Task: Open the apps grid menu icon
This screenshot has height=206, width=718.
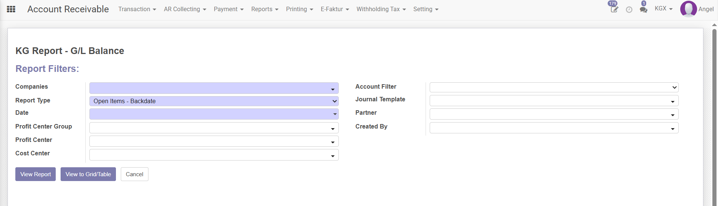Action: pyautogui.click(x=11, y=9)
